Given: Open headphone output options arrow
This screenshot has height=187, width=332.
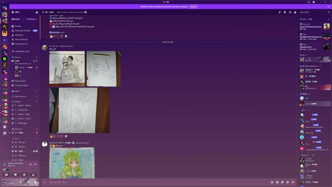Looking at the screenshot, I should [31, 182].
